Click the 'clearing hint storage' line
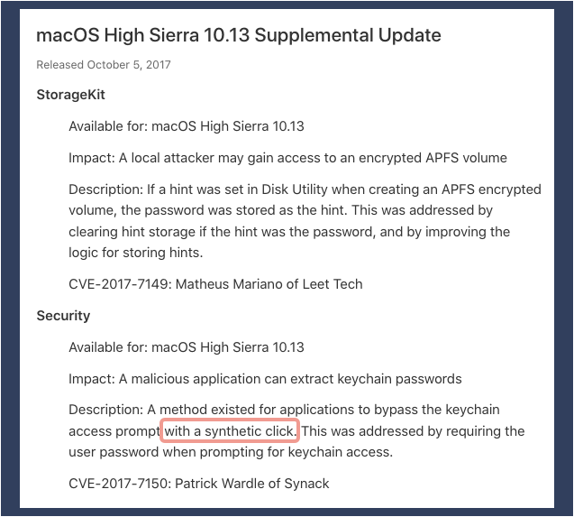 [289, 232]
